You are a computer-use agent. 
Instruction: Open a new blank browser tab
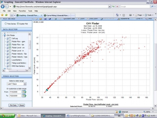73,15
